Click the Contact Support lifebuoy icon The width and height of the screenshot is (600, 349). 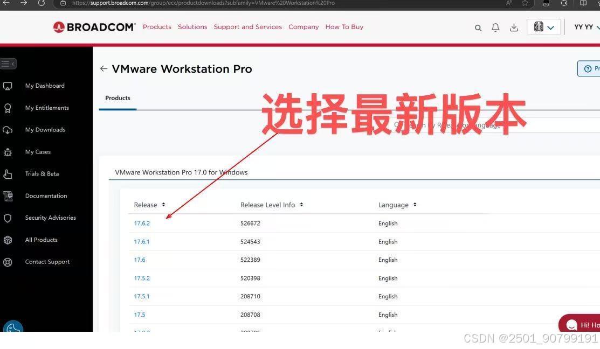pyautogui.click(x=8, y=262)
